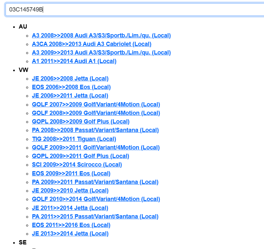Open JE 2006>>2008 Jetta link
Screen dimensions: 264x249
coord(70,79)
